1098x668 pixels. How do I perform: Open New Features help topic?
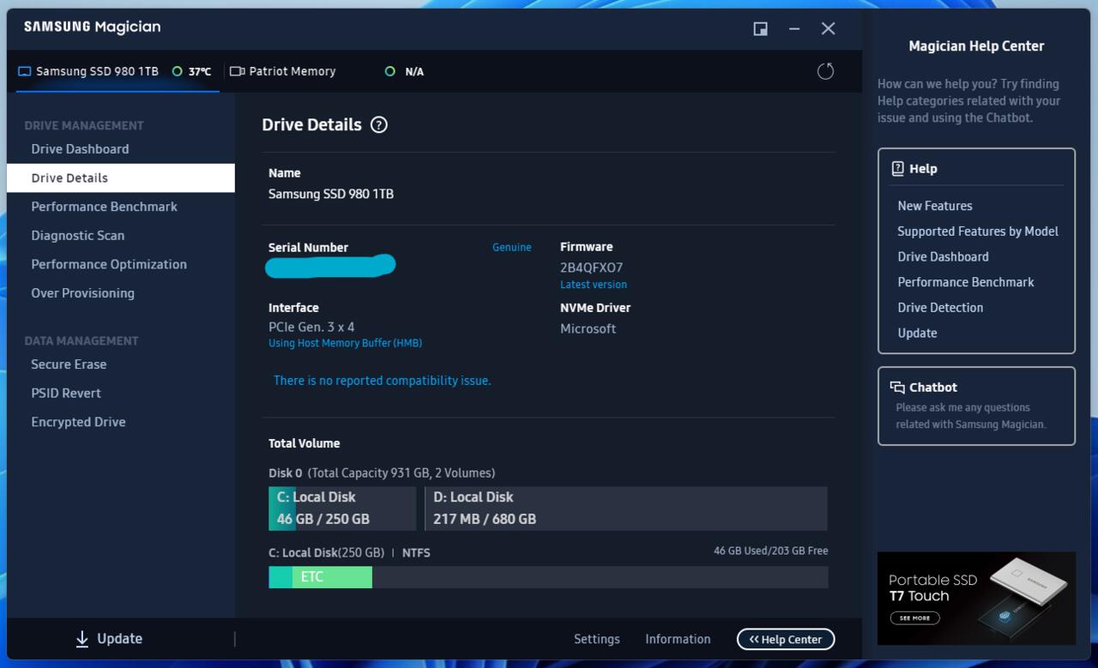point(935,207)
